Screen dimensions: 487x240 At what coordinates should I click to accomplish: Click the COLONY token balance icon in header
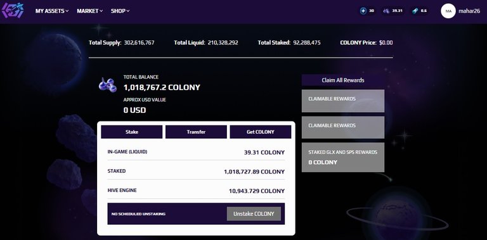point(386,11)
